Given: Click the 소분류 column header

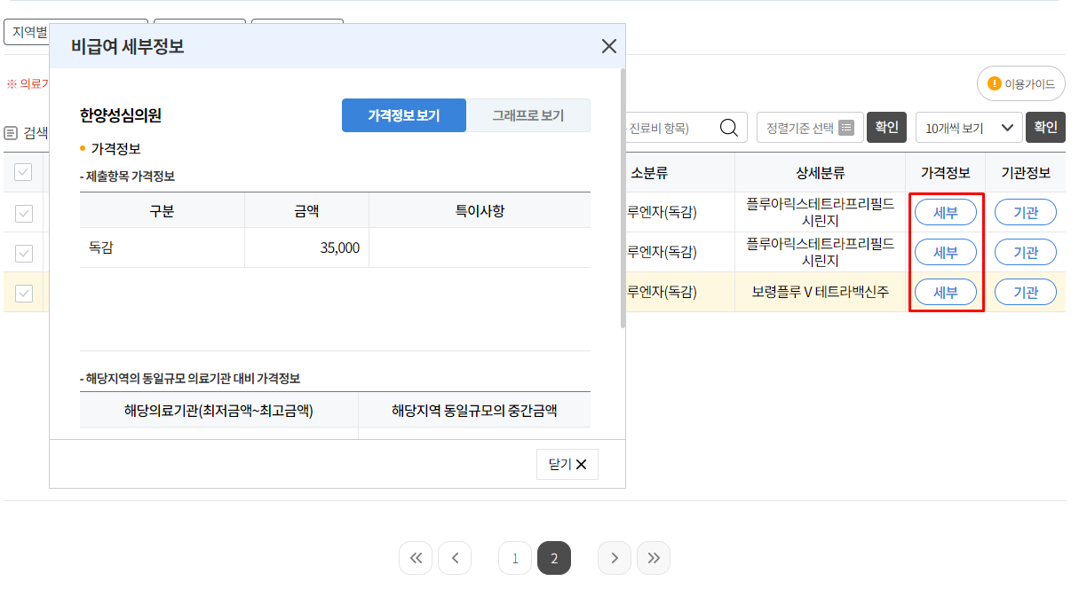Looking at the screenshot, I should coord(649,172).
